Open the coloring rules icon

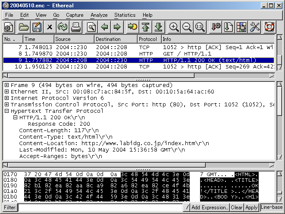(x=241, y=27)
